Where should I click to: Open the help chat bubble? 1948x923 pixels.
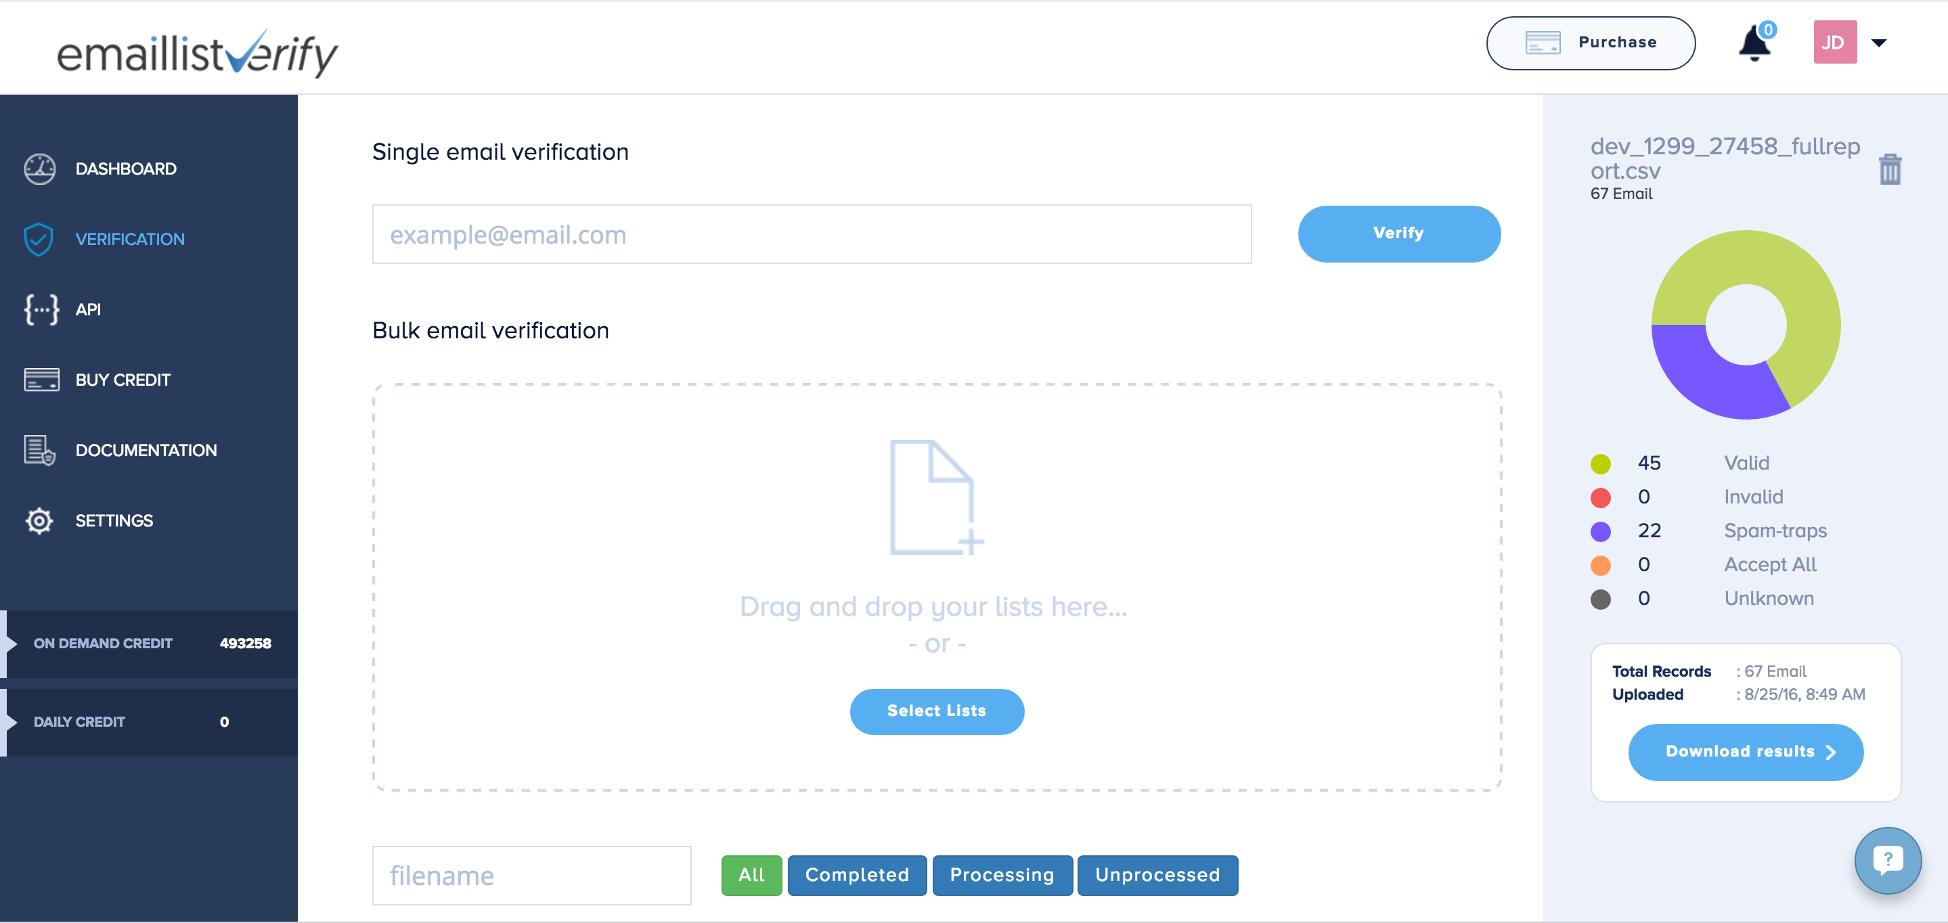tap(1888, 860)
